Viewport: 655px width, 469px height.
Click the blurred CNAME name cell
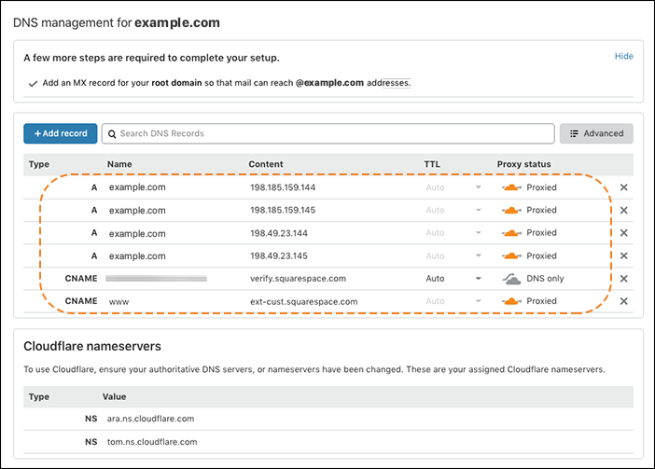pyautogui.click(x=156, y=278)
